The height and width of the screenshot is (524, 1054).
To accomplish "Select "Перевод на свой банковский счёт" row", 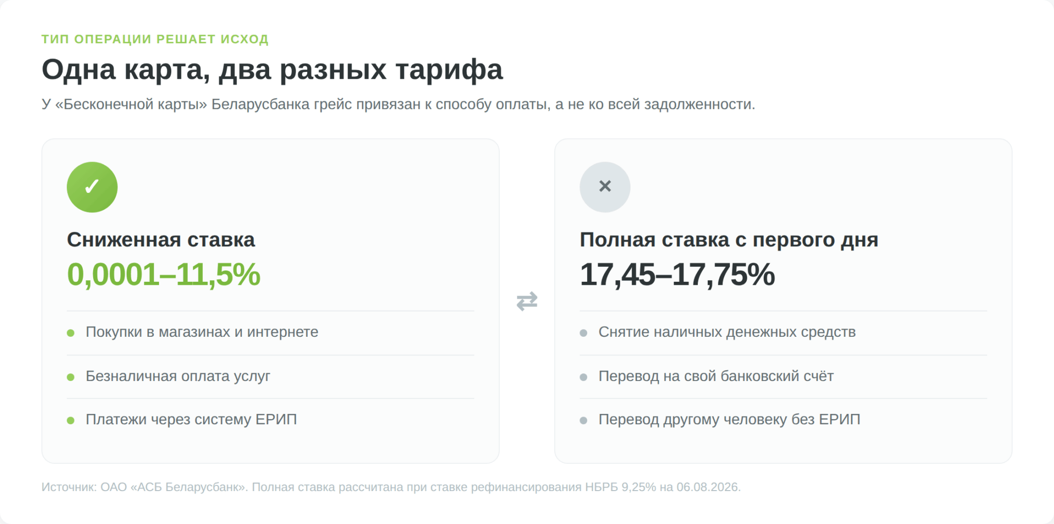I will tap(783, 376).
